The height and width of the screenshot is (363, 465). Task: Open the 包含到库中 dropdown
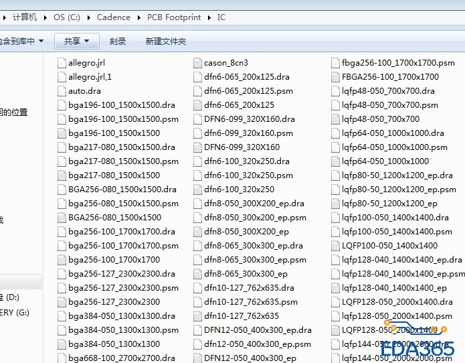pyautogui.click(x=21, y=41)
